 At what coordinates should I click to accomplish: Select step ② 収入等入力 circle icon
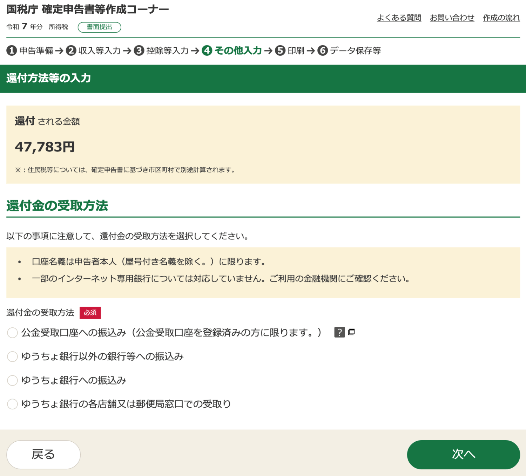(71, 50)
